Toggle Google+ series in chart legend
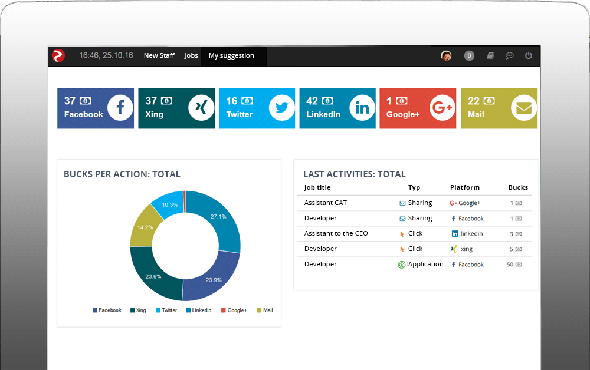The image size is (590, 370). [x=234, y=310]
